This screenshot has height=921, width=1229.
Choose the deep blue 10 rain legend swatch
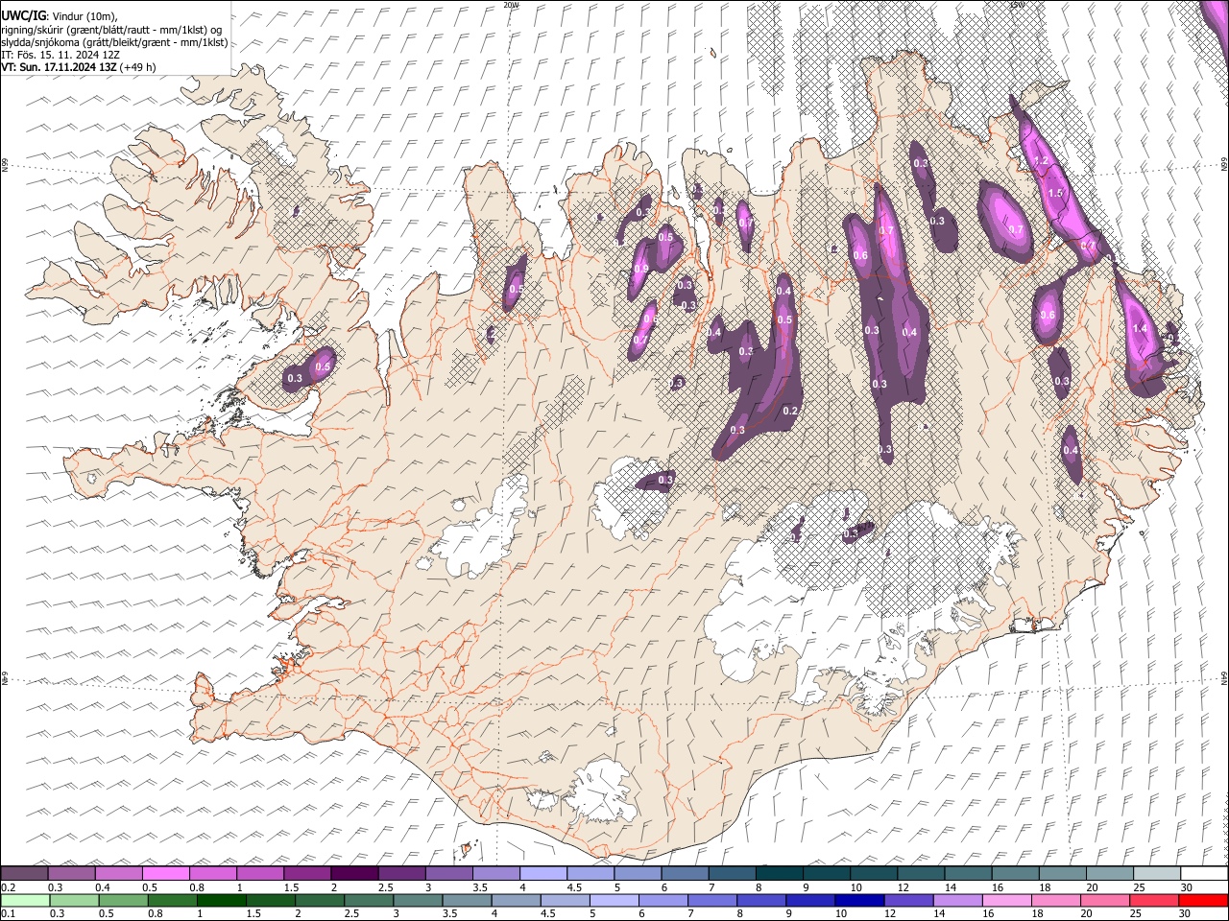(860, 901)
